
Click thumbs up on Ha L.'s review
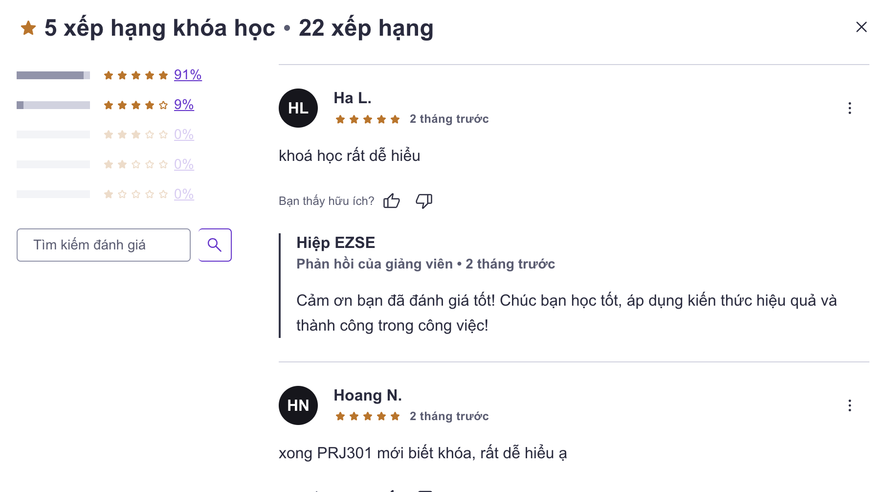point(392,201)
